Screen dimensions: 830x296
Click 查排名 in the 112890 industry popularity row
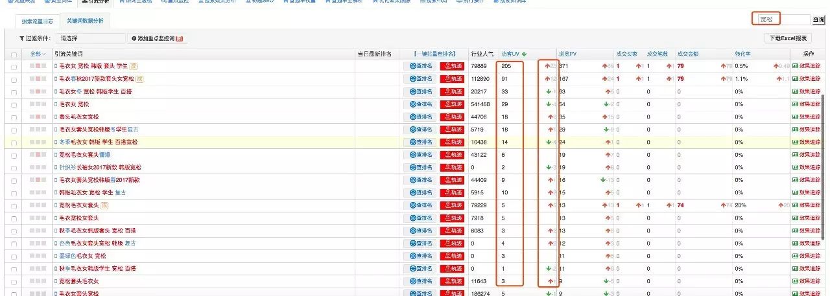click(x=418, y=78)
